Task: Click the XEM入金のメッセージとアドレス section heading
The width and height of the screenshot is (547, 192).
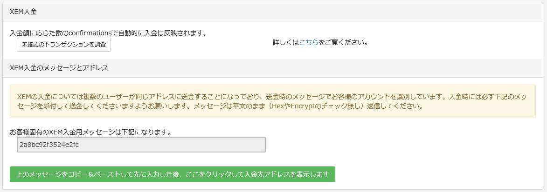Action: [x=59, y=68]
